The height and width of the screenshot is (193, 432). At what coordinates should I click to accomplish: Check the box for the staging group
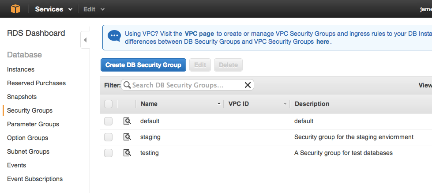tap(108, 137)
